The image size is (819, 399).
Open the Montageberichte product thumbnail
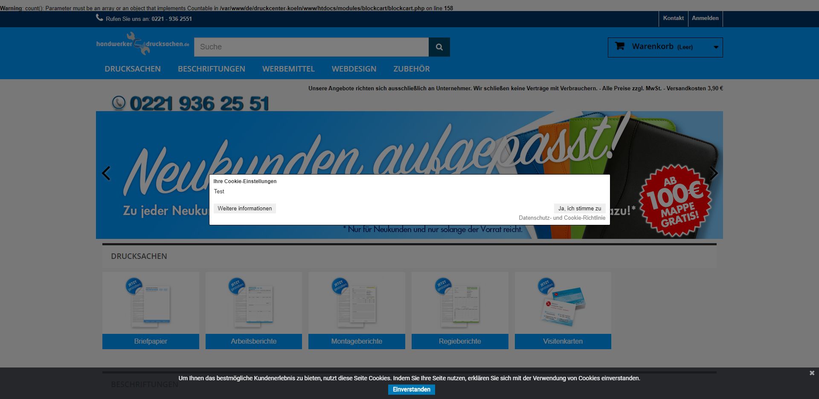point(357,303)
